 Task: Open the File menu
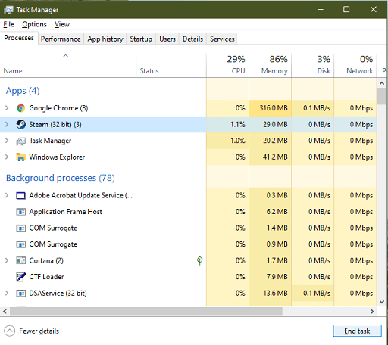click(x=8, y=24)
